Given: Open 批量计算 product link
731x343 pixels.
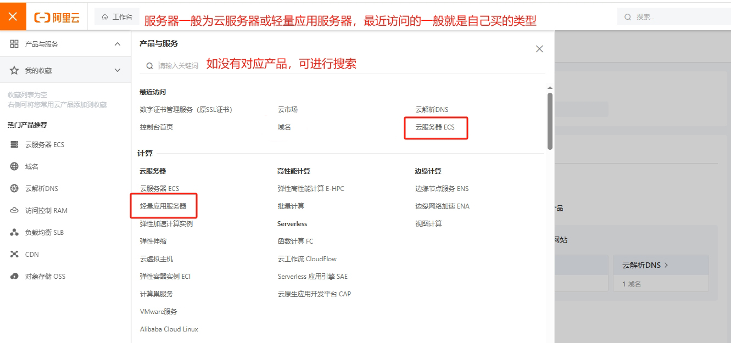Looking at the screenshot, I should (x=291, y=206).
